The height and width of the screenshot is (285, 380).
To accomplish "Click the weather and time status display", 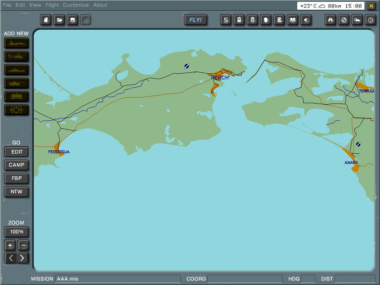I will [331, 6].
